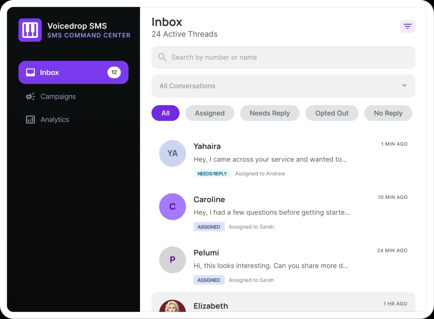Click message preview 'Hey, I came across your service'
The height and width of the screenshot is (319, 434).
[x=270, y=159]
